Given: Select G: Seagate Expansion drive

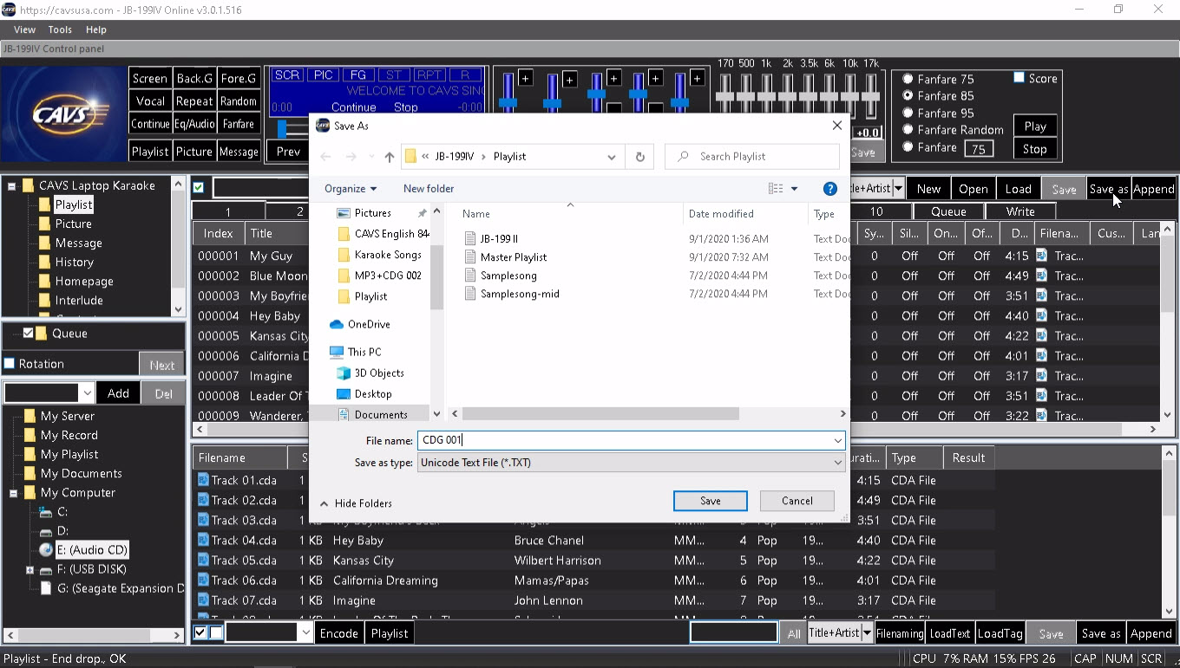Looking at the screenshot, I should coord(111,587).
